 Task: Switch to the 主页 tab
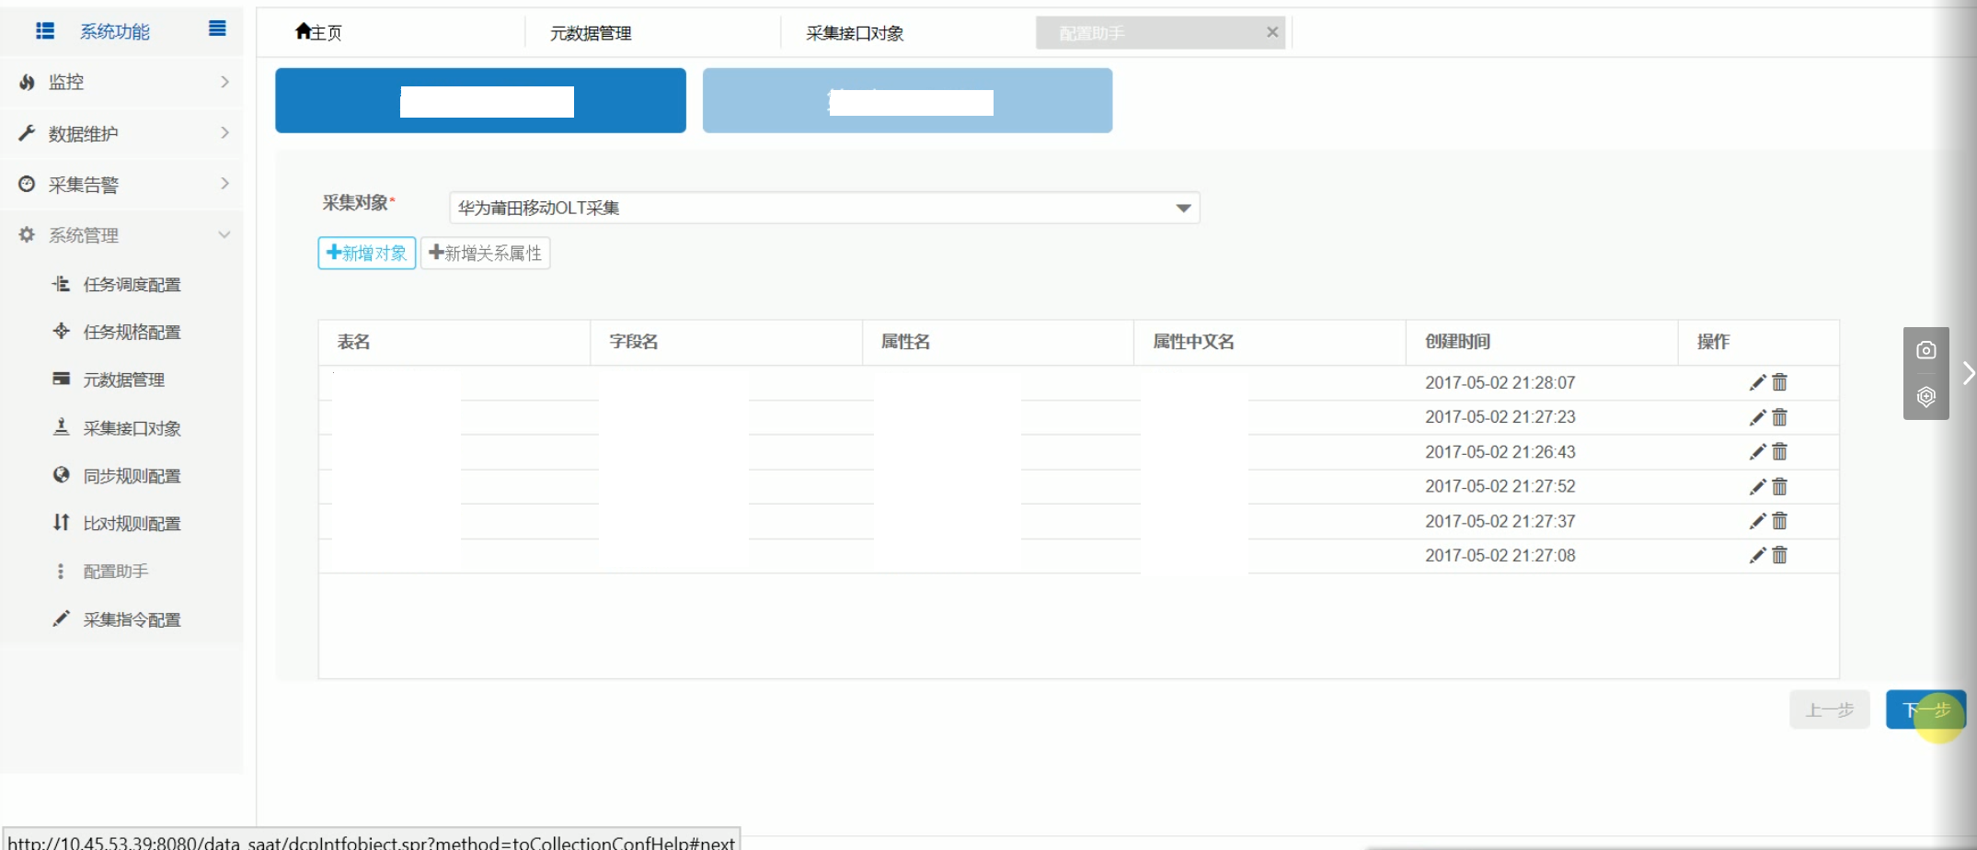tap(318, 33)
